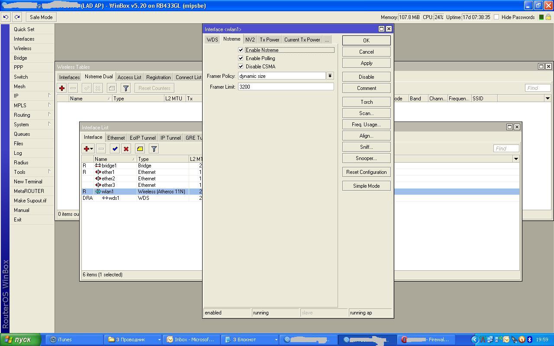Click red plus add icon in Interface List
554x346 pixels.
pos(87,149)
